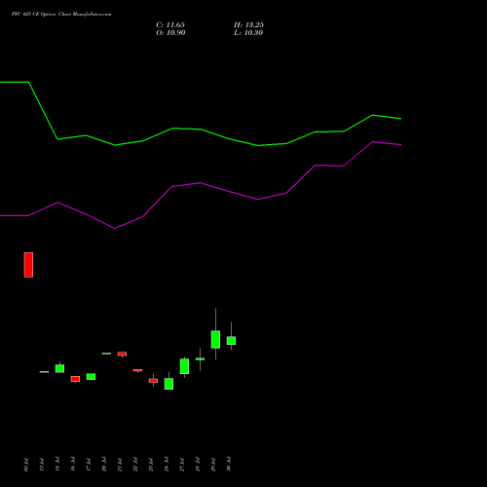Click the 29 Jul date axis label
This screenshot has height=487, width=487.
coord(213,465)
